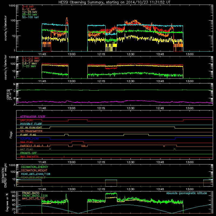The image size is (216, 216).
Task: Click the 0.8-7 MeV legend entry
Action: (30, 63)
